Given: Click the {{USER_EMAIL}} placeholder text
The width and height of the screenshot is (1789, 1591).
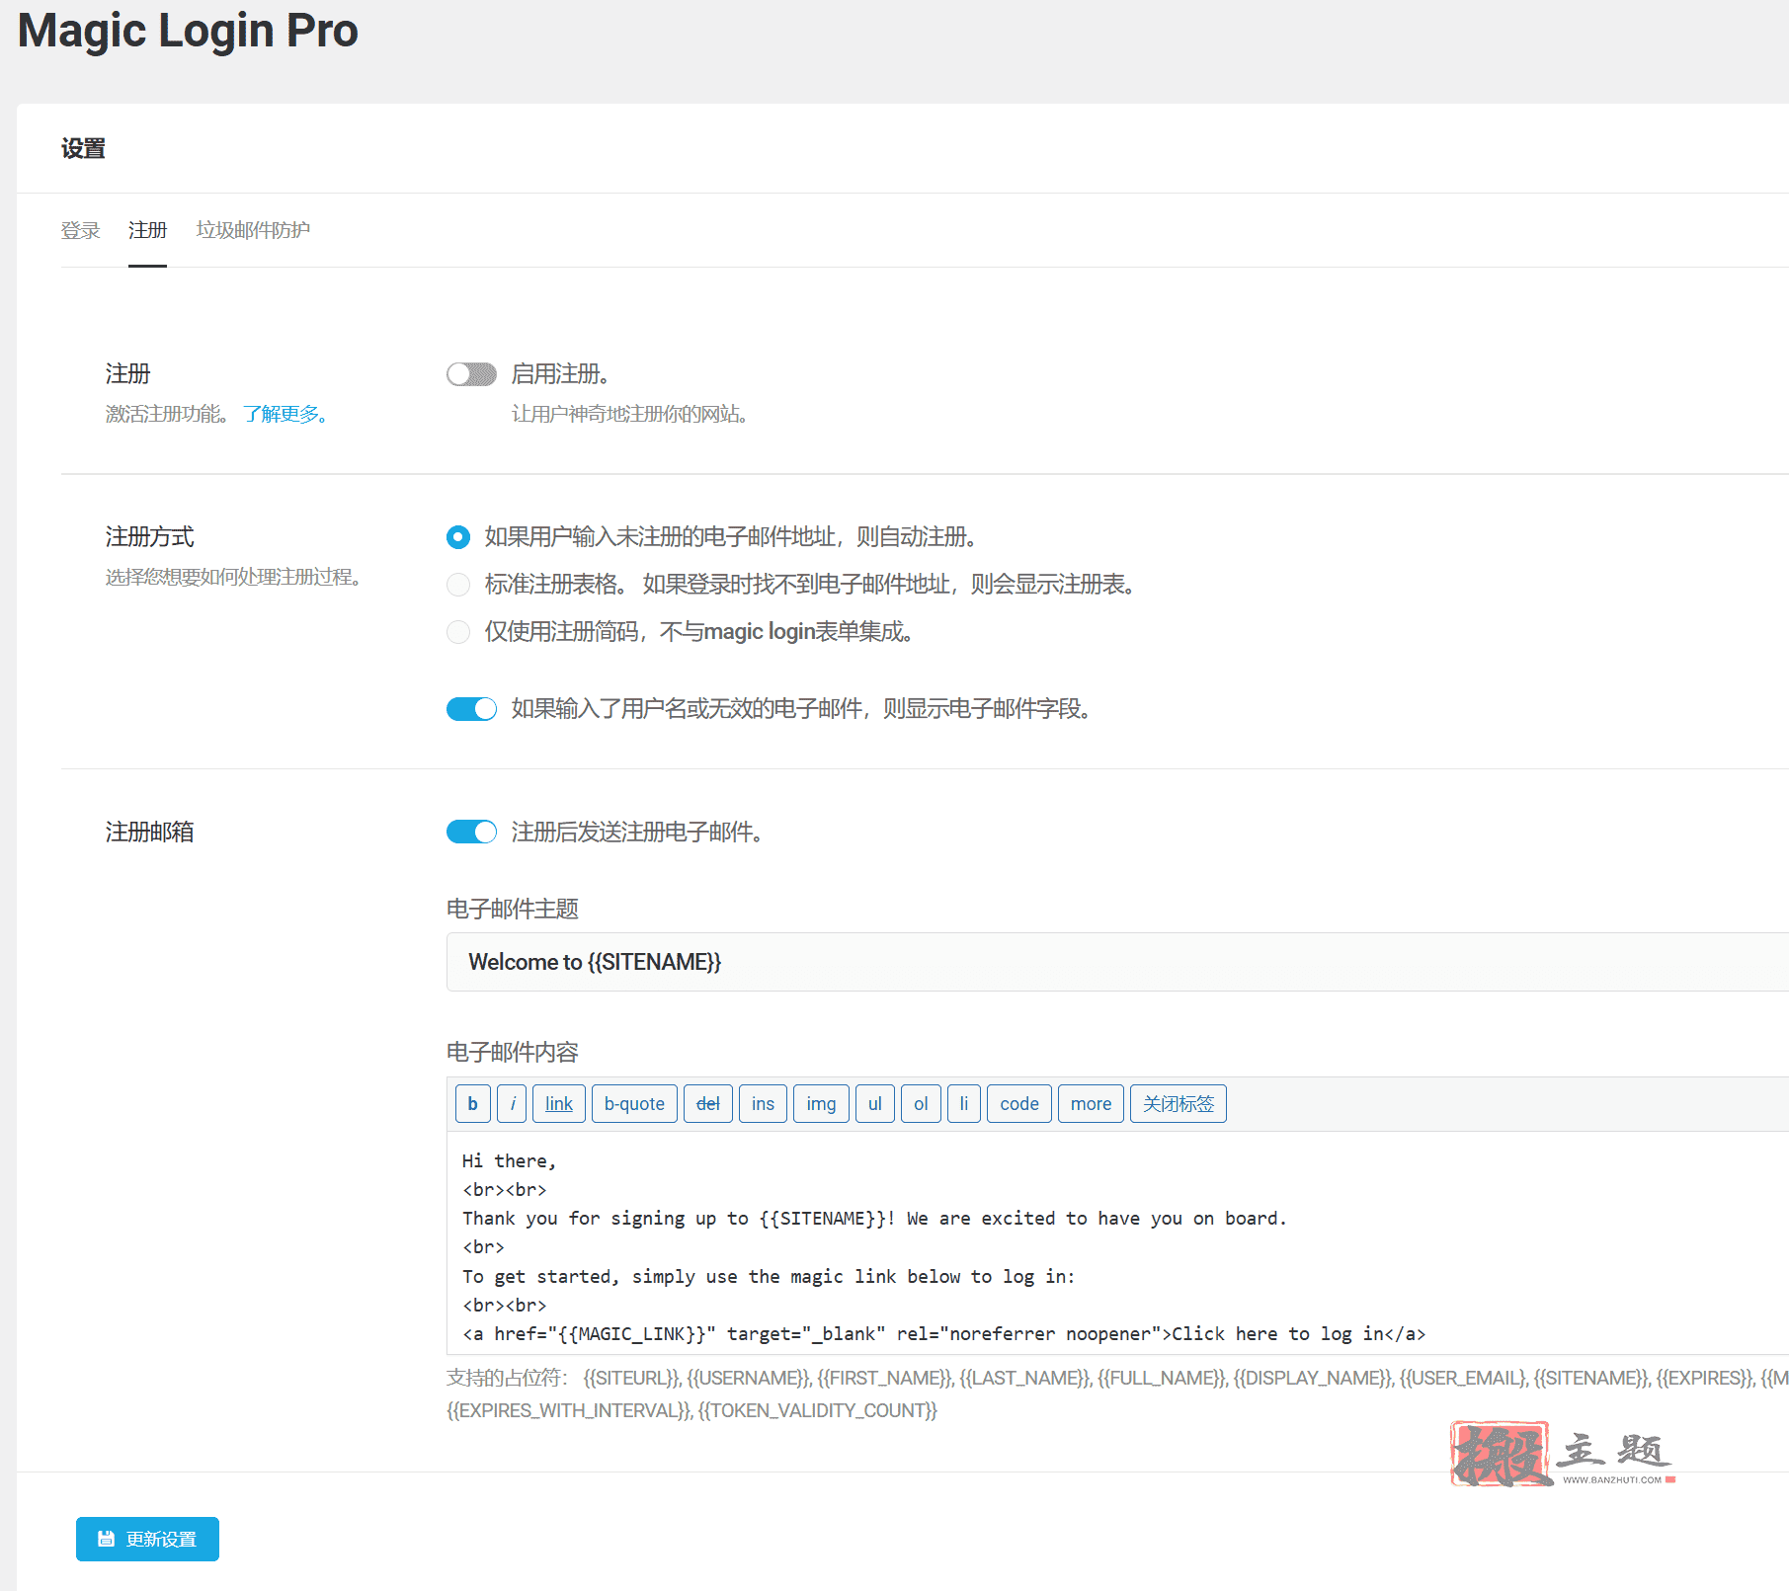Looking at the screenshot, I should tap(1463, 1378).
